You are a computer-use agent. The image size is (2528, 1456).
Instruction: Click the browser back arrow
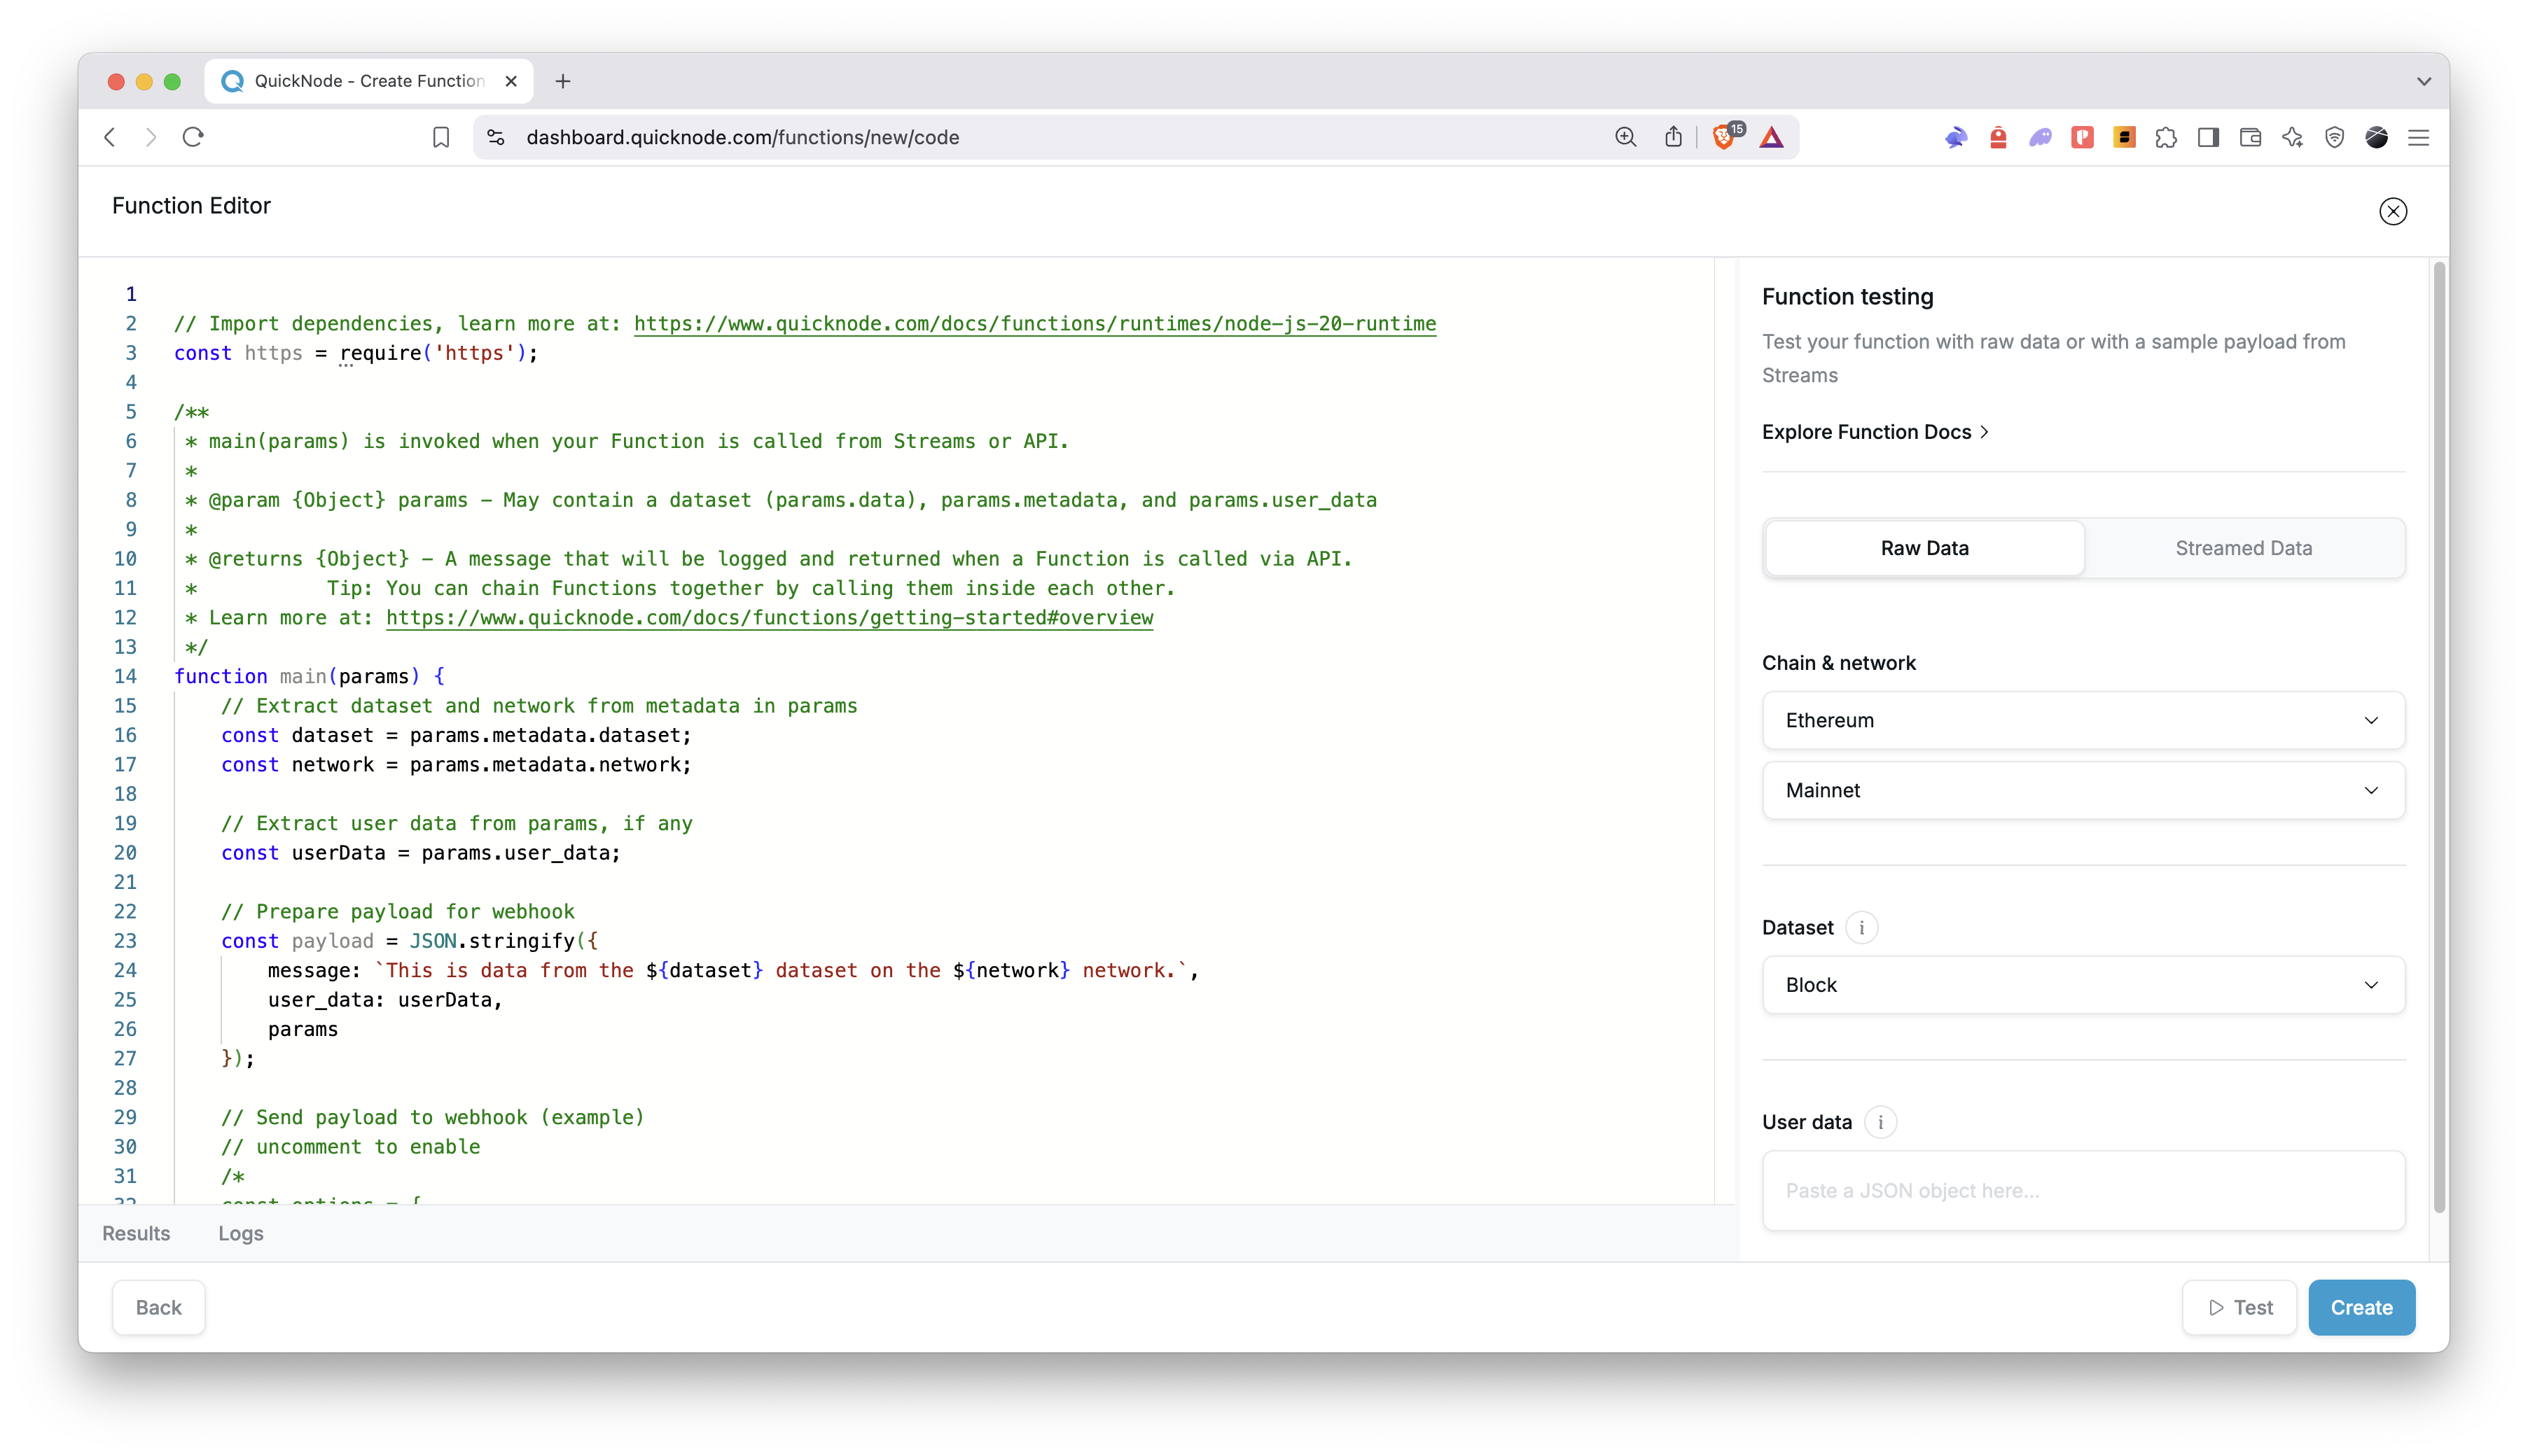coord(110,137)
